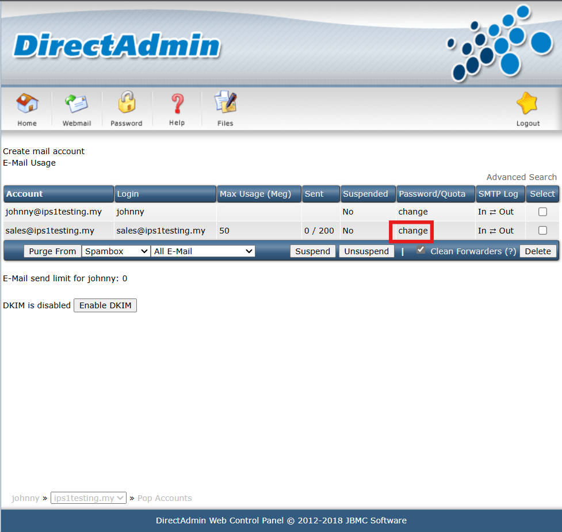The width and height of the screenshot is (562, 532).
Task: Open the ips1testing.my domain dropdown
Action: [x=89, y=497]
